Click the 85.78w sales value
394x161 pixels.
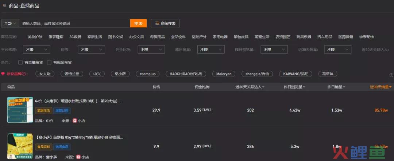pyautogui.click(x=381, y=110)
